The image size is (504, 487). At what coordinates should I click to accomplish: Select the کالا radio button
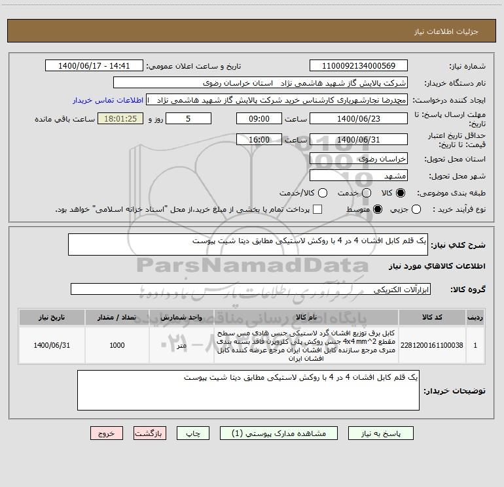[400, 193]
